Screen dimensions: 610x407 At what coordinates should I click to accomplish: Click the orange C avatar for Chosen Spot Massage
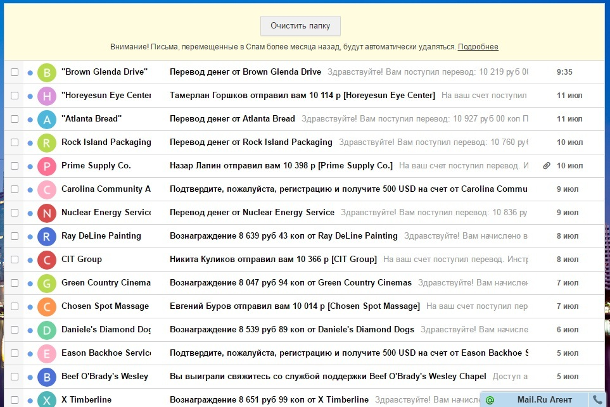click(47, 306)
